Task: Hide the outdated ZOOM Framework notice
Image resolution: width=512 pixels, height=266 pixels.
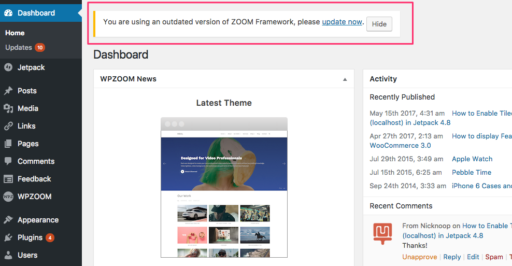Action: pyautogui.click(x=379, y=24)
